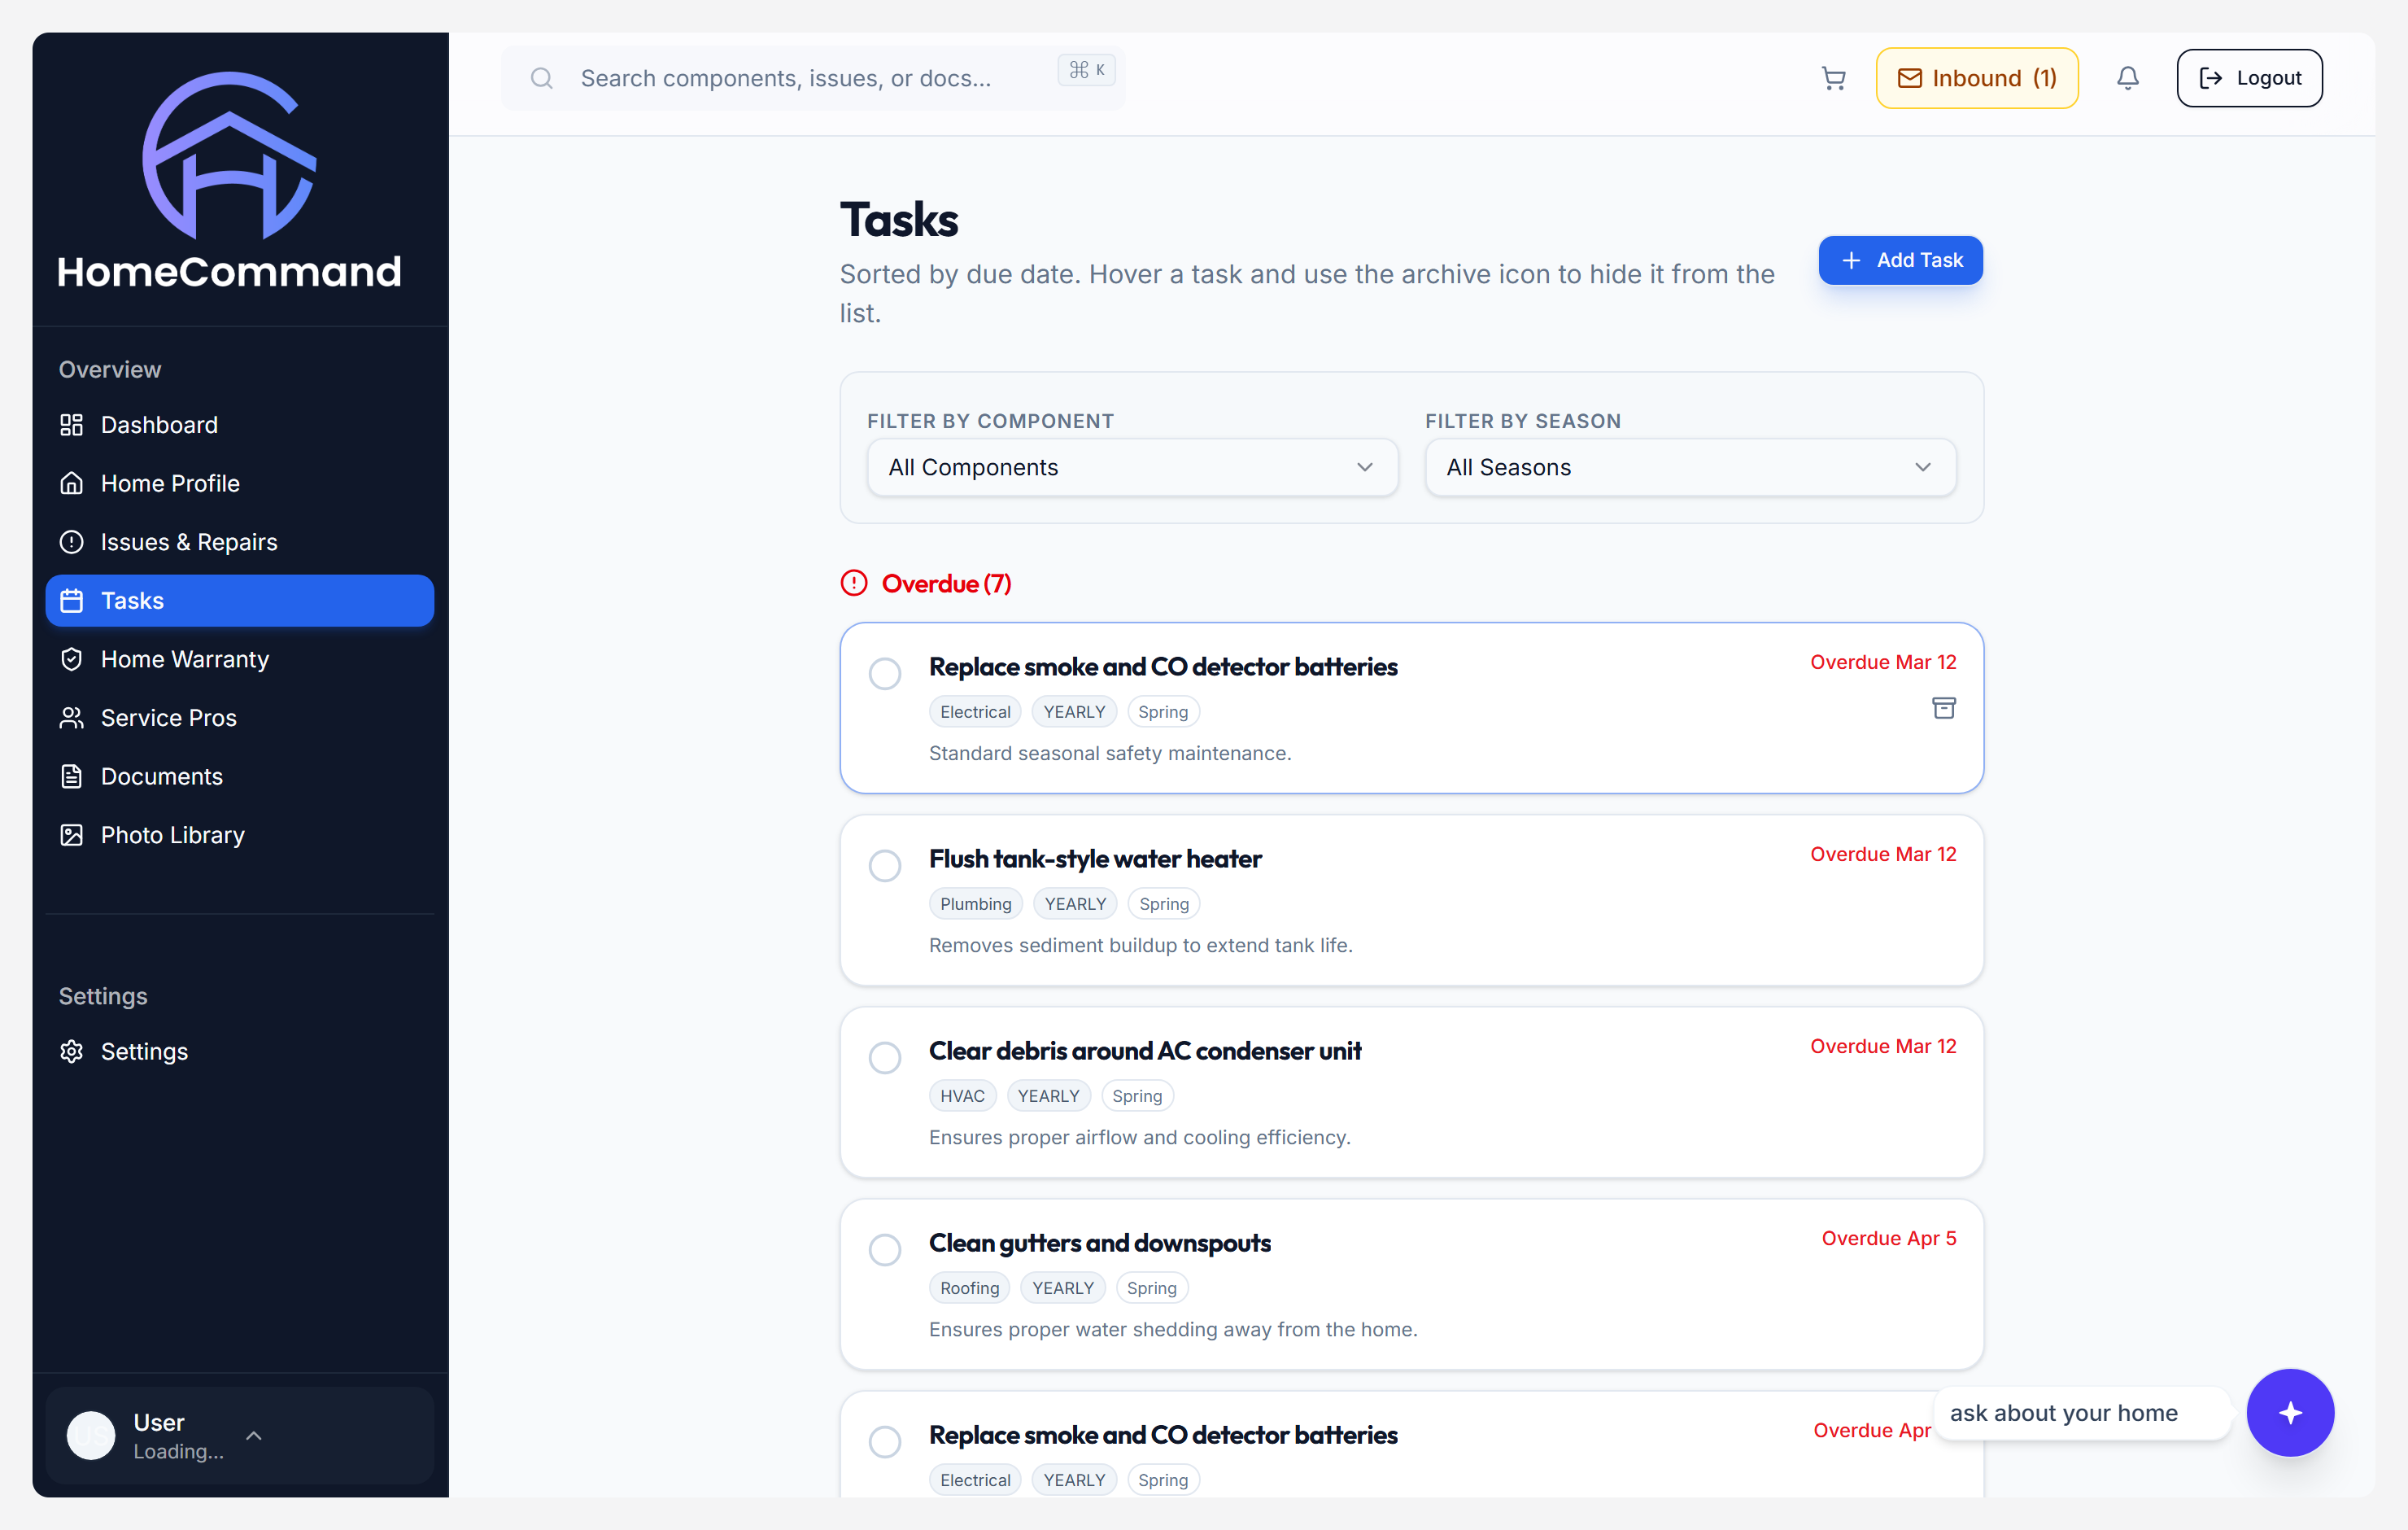Click the Plumbing tag
The width and height of the screenshot is (2408, 1530).
[975, 903]
